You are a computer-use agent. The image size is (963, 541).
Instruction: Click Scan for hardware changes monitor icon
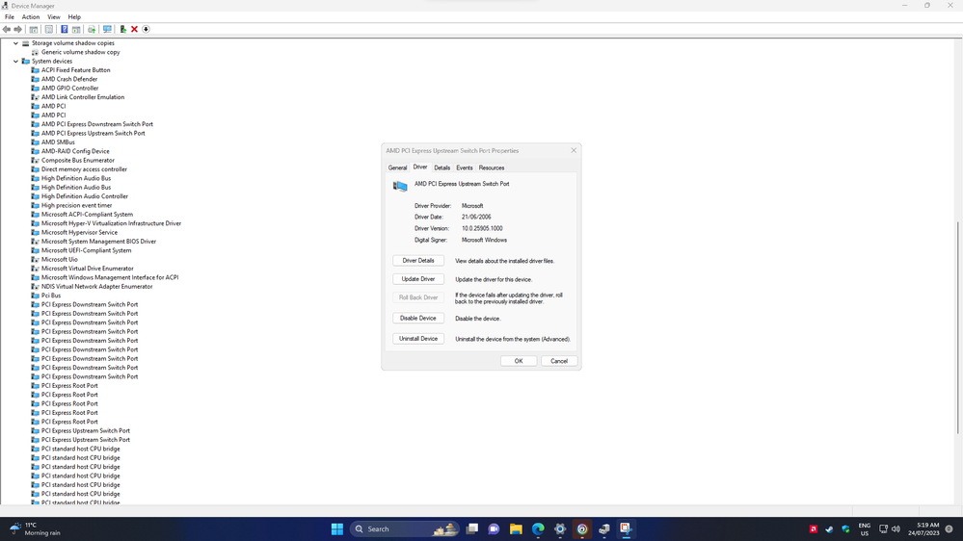pyautogui.click(x=107, y=30)
